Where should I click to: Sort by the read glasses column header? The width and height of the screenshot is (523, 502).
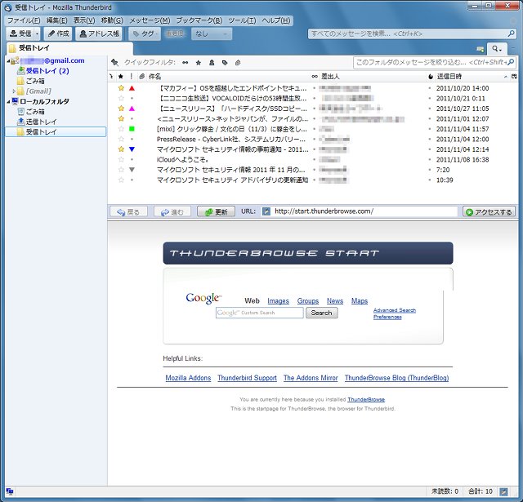314,77
